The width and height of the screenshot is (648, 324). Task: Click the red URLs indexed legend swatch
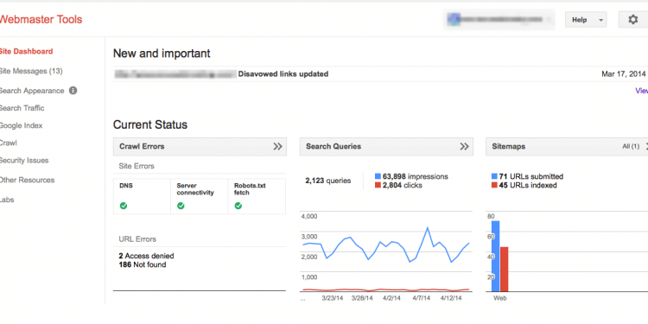pyautogui.click(x=494, y=186)
